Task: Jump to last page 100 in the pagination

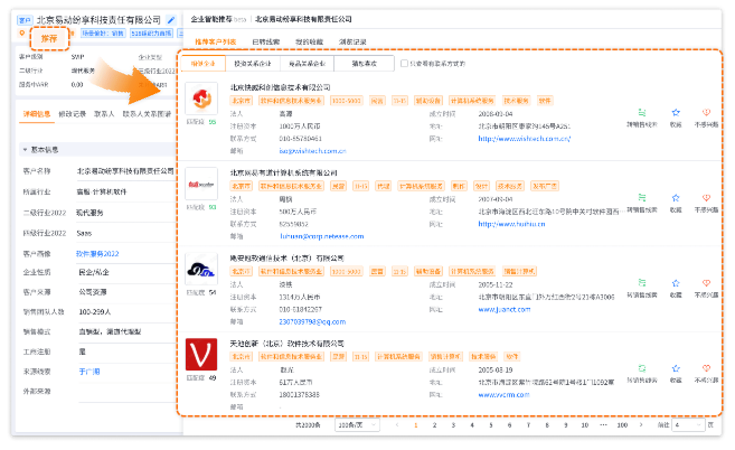Action: 622,425
